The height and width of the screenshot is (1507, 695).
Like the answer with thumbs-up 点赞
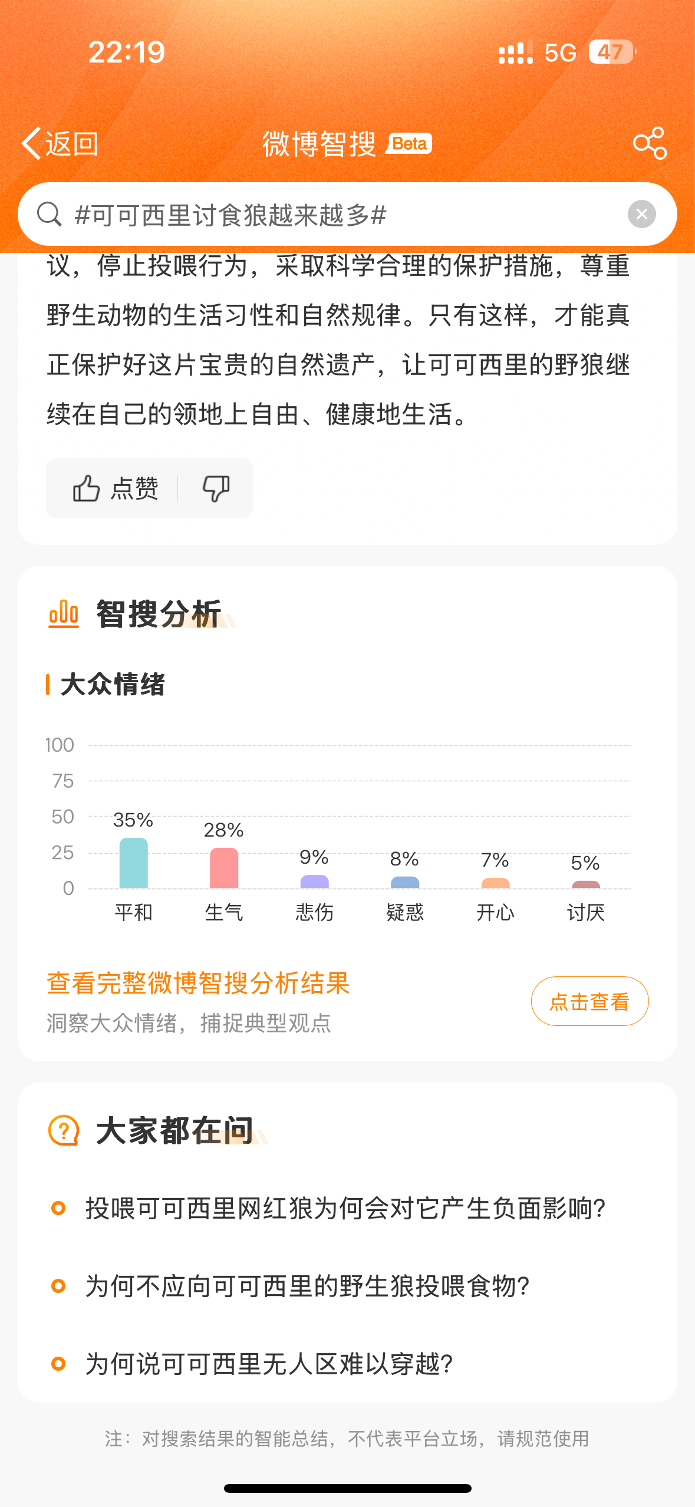[116, 488]
